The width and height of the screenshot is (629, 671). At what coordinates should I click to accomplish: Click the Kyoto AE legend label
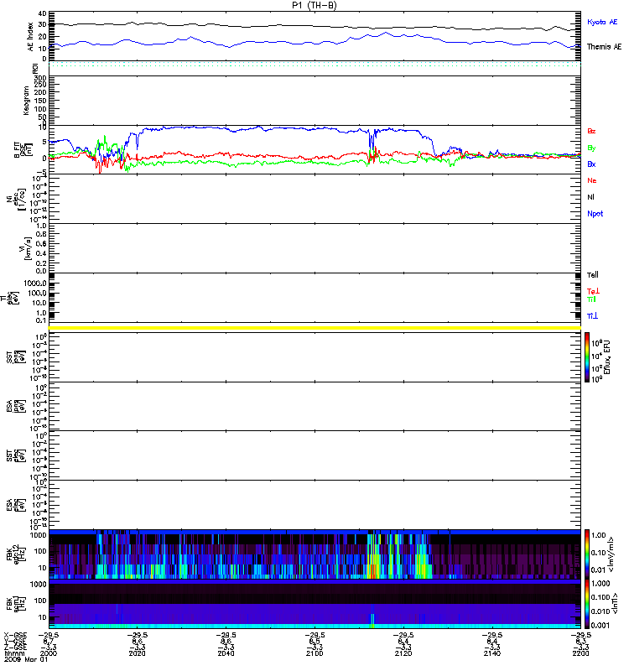coord(604,21)
